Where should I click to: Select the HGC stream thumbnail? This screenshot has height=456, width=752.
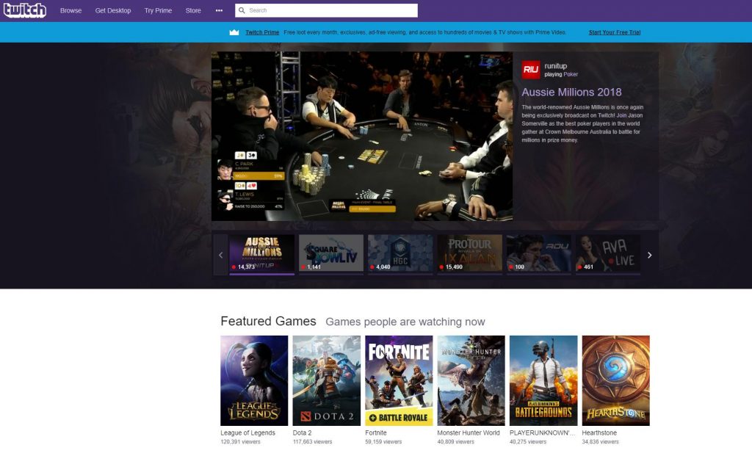pos(400,253)
